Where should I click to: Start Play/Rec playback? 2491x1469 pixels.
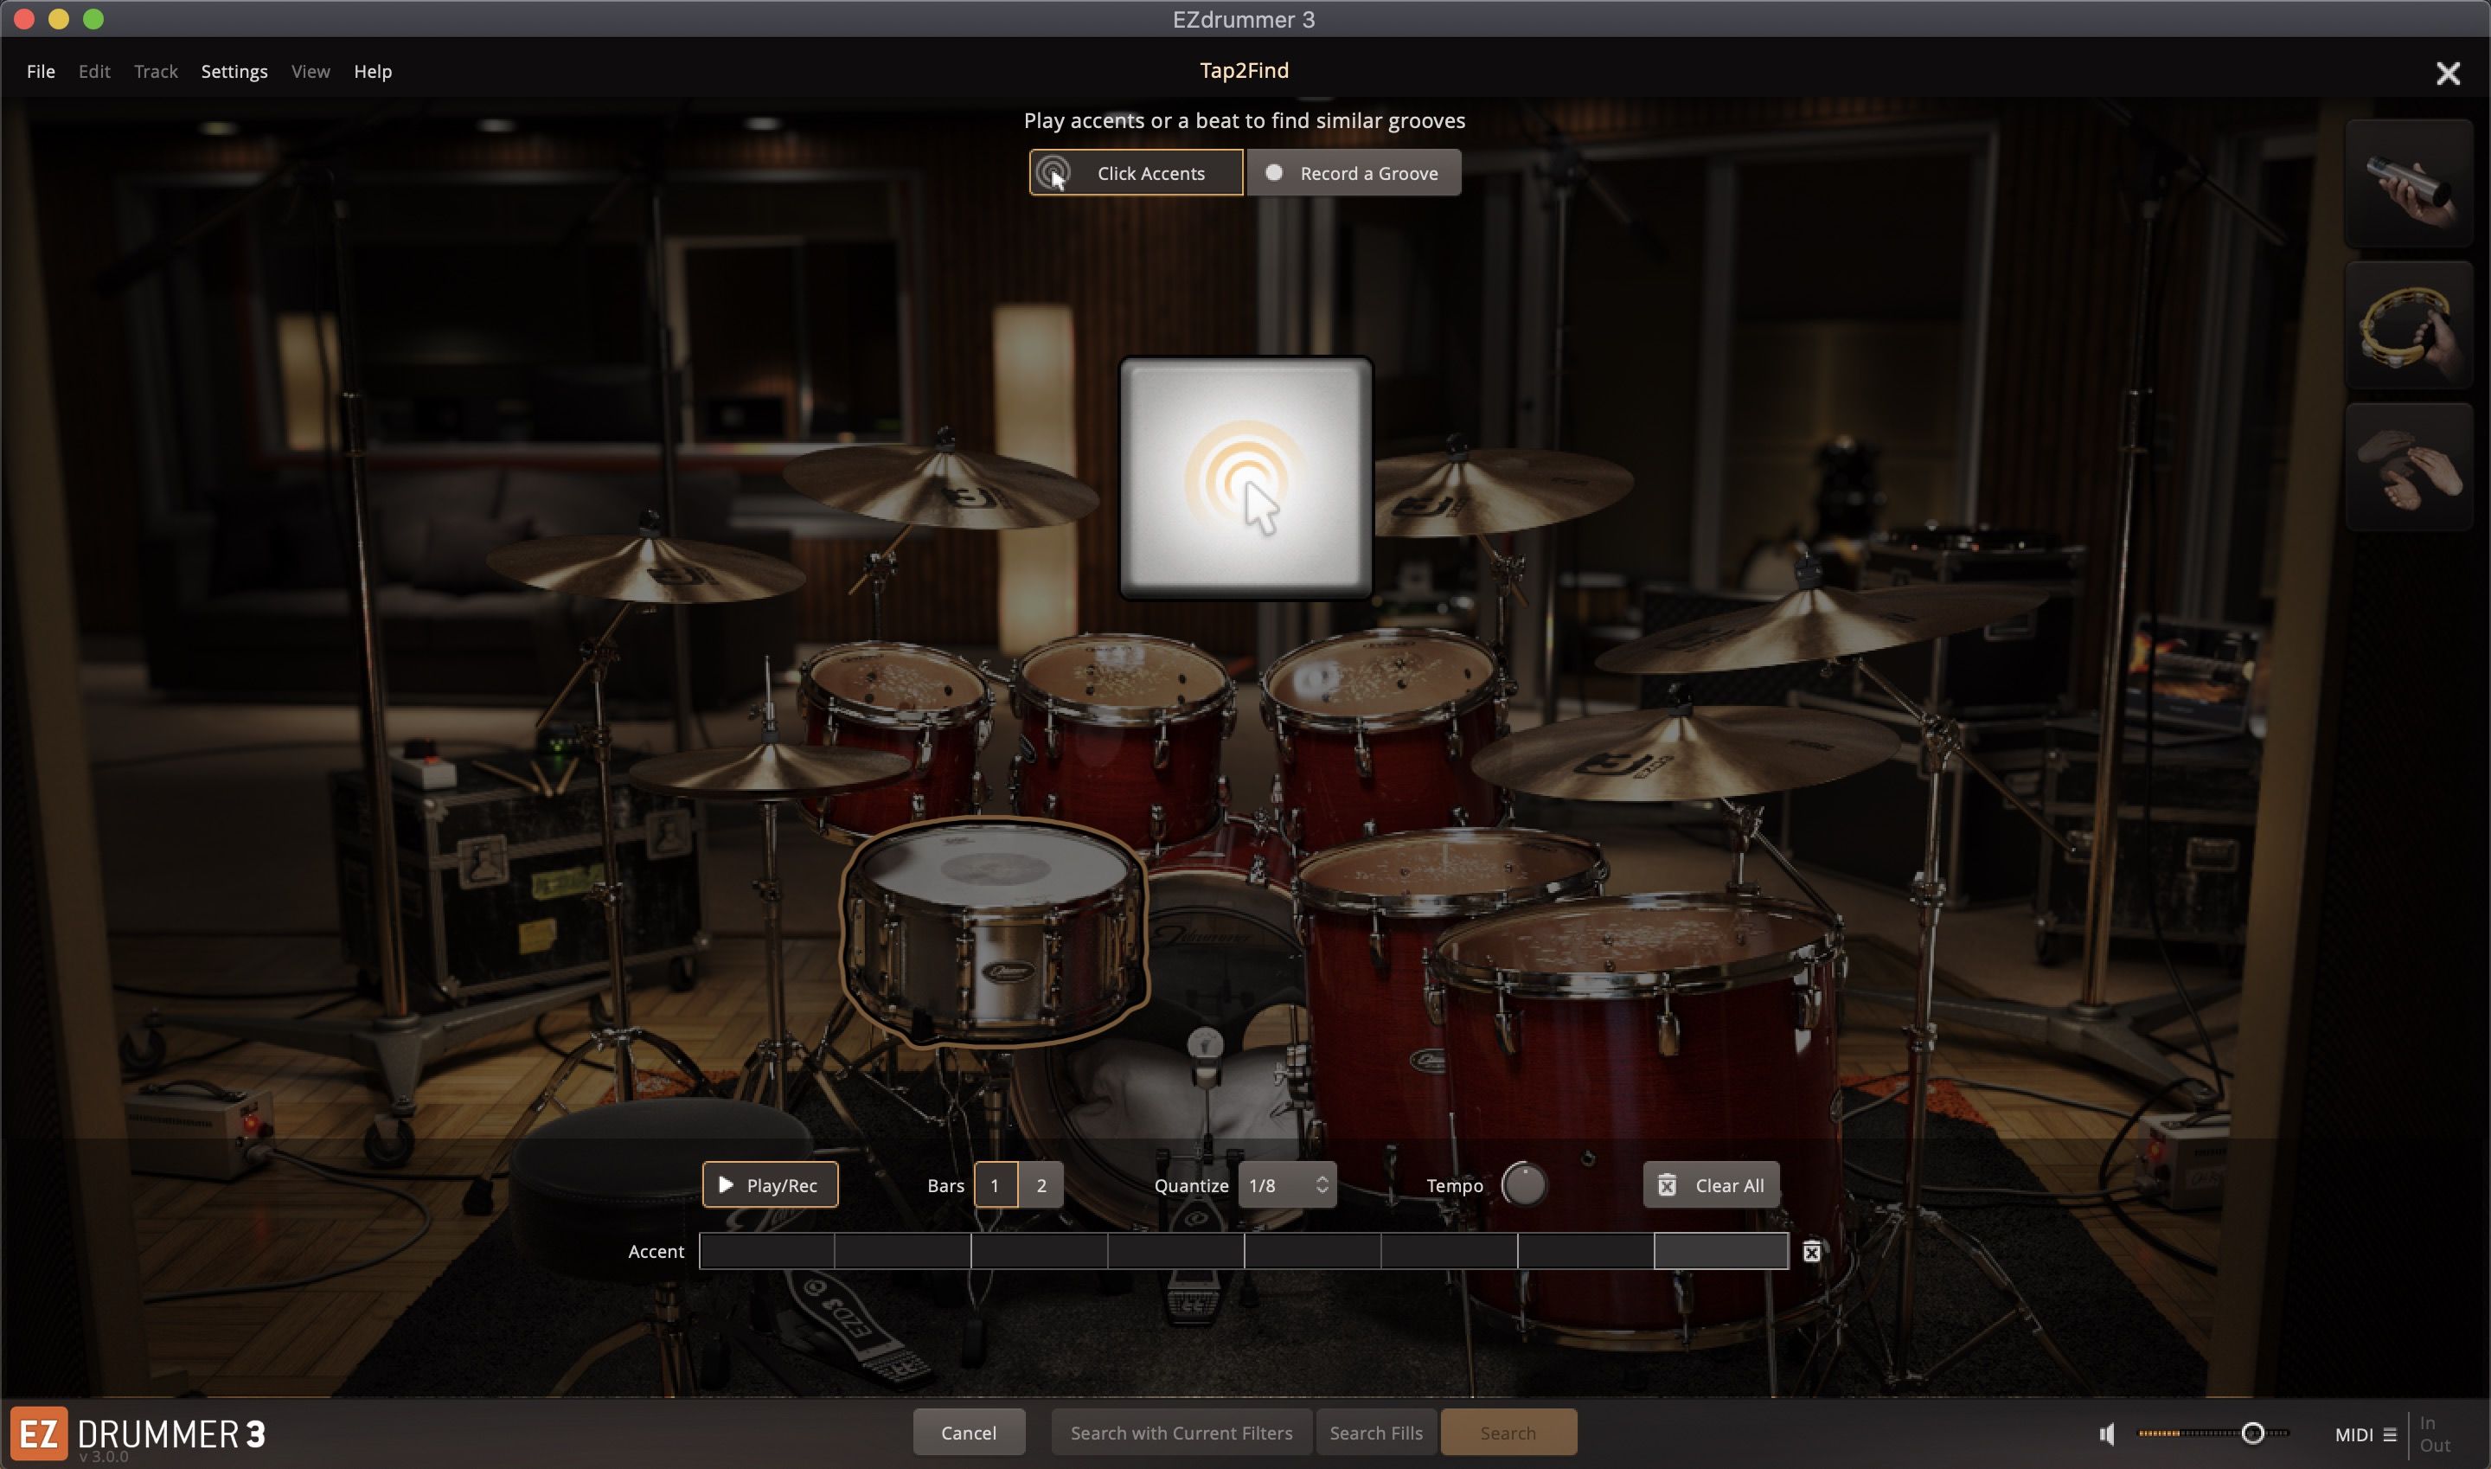click(x=770, y=1185)
